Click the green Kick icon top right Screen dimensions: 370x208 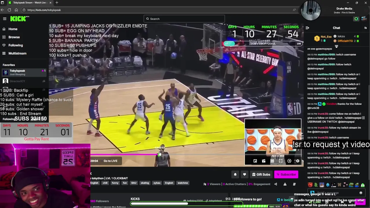pos(356,19)
